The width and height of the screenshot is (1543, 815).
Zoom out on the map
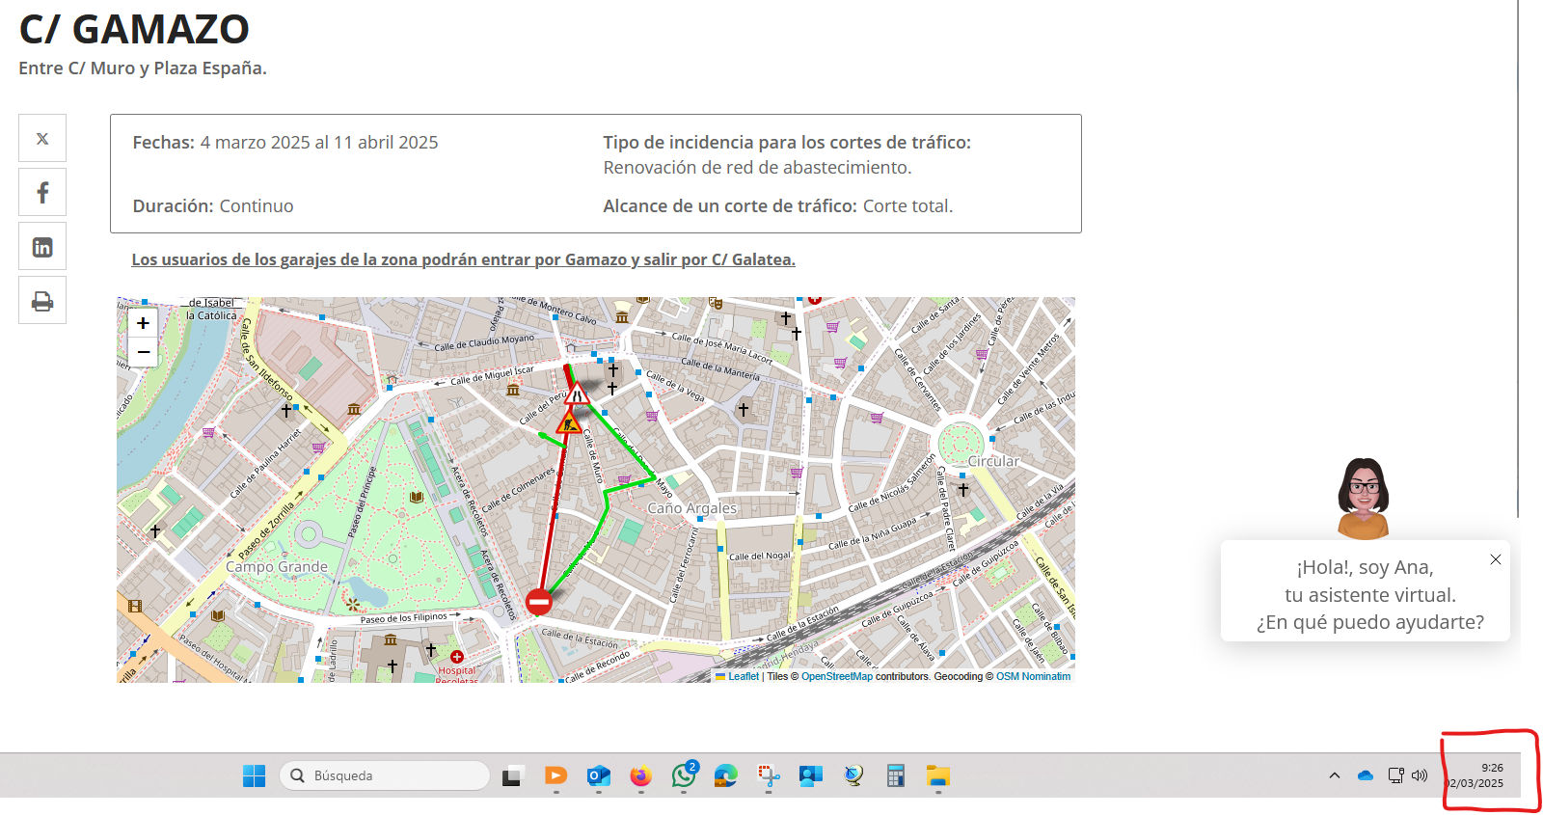[143, 352]
